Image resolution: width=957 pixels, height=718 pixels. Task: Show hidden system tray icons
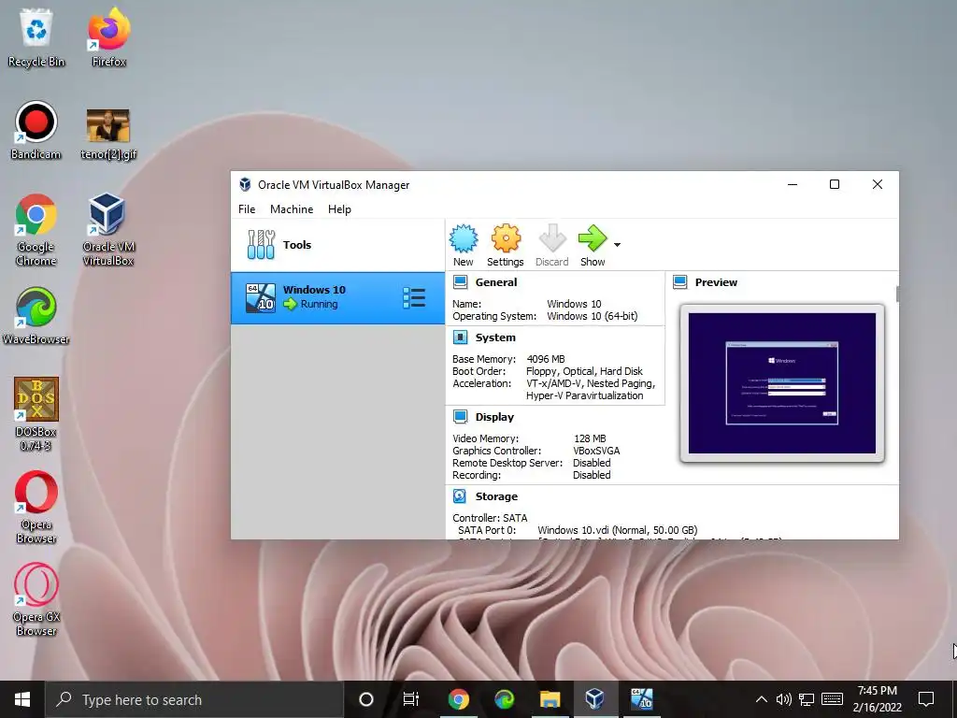(761, 699)
